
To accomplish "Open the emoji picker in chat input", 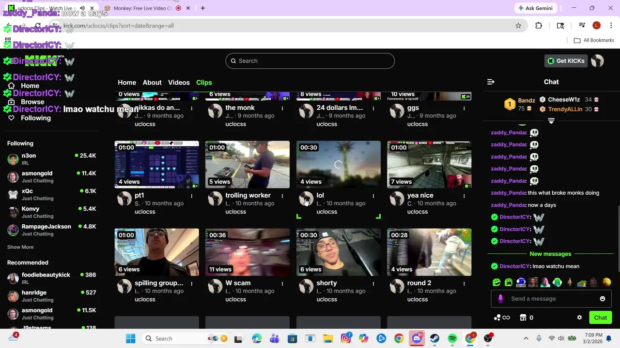I will coord(603,299).
